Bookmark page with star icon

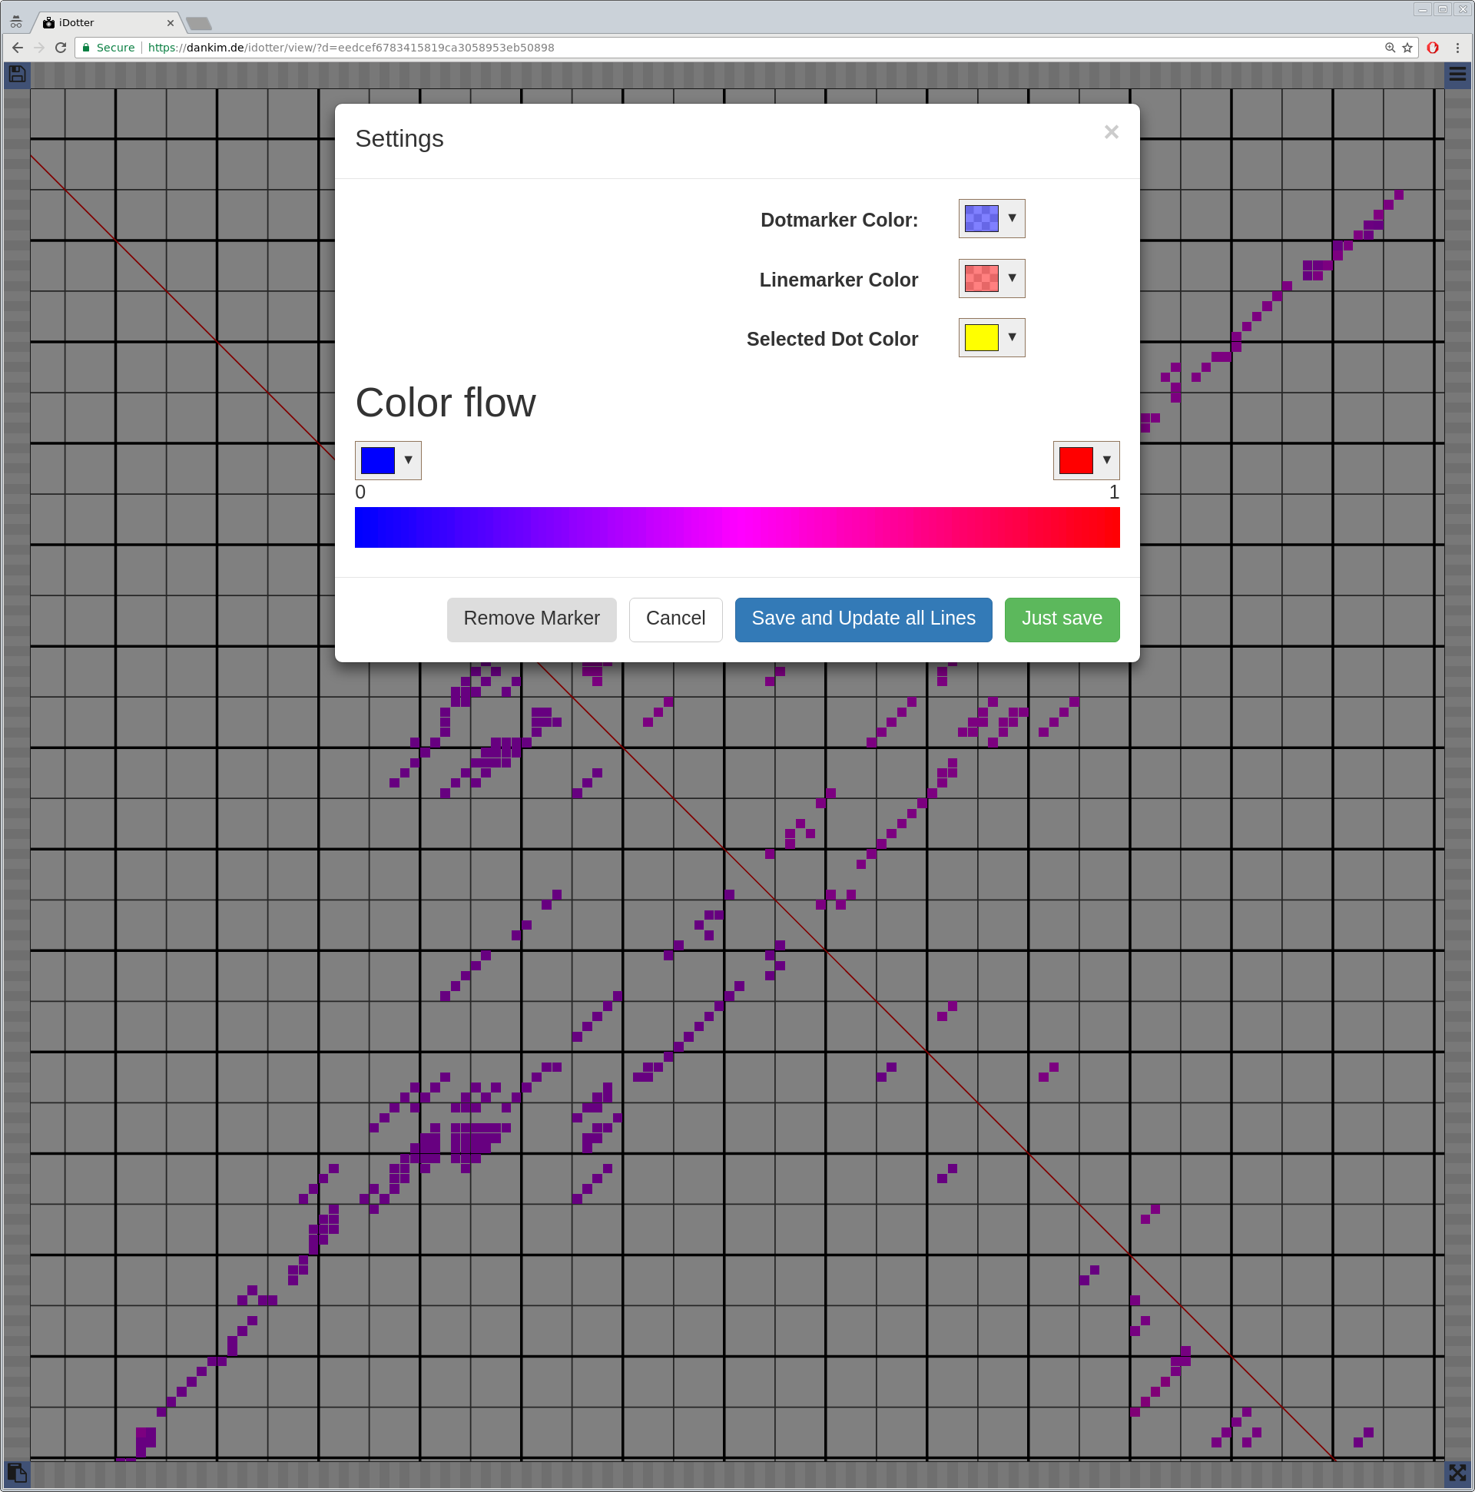pyautogui.click(x=1408, y=48)
